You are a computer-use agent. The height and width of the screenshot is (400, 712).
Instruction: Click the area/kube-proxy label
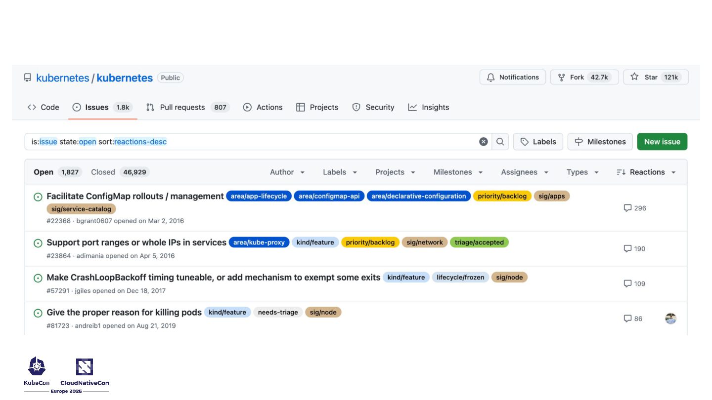click(259, 242)
